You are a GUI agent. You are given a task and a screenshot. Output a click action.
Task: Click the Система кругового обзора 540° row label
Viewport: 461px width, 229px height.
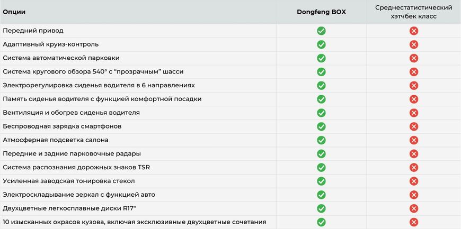[93, 71]
